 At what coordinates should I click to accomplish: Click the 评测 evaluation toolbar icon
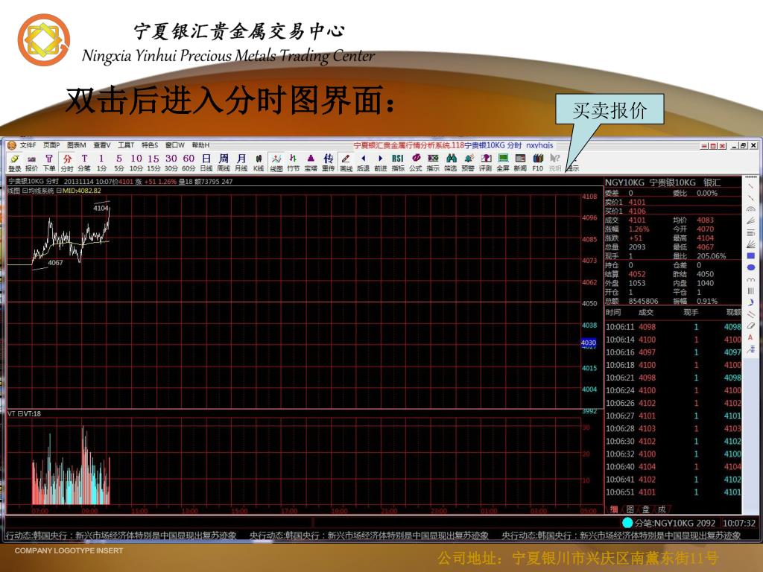[486, 162]
